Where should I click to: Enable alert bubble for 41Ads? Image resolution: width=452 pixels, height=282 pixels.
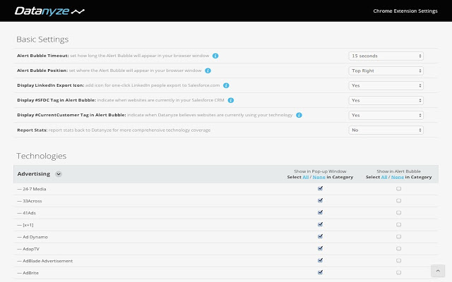point(398,213)
